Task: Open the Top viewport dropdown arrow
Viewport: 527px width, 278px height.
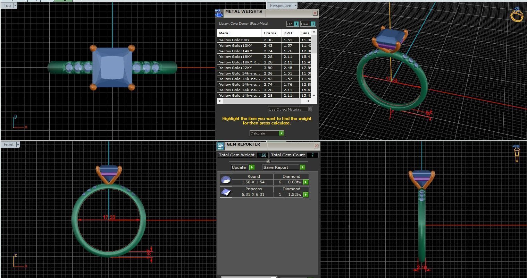Action: [15, 6]
